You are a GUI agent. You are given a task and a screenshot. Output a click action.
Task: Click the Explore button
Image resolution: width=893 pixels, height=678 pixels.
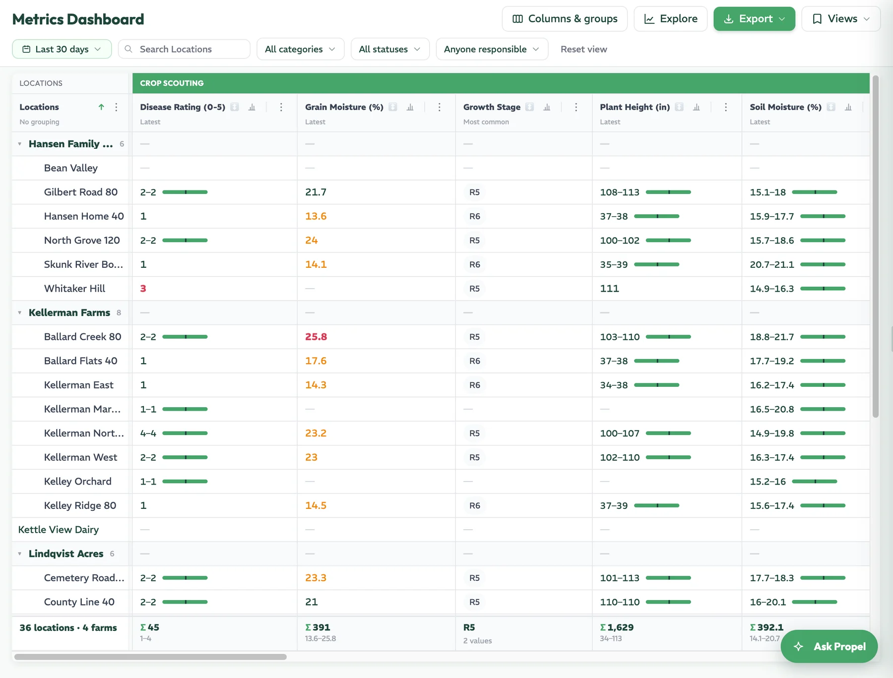[671, 19]
